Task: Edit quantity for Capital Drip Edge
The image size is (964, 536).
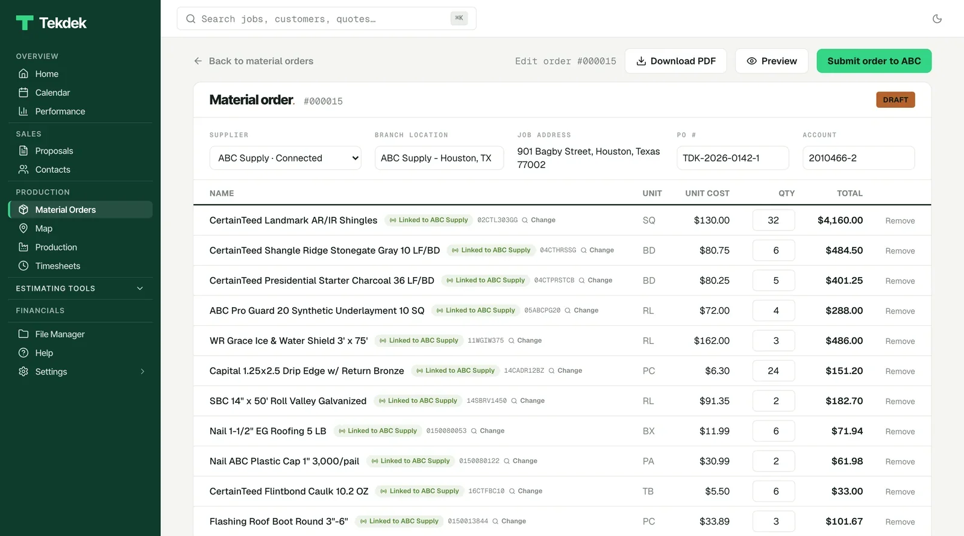Action: click(774, 371)
